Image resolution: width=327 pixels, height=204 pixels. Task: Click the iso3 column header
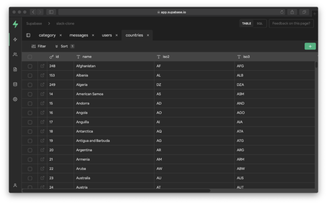[275, 57]
